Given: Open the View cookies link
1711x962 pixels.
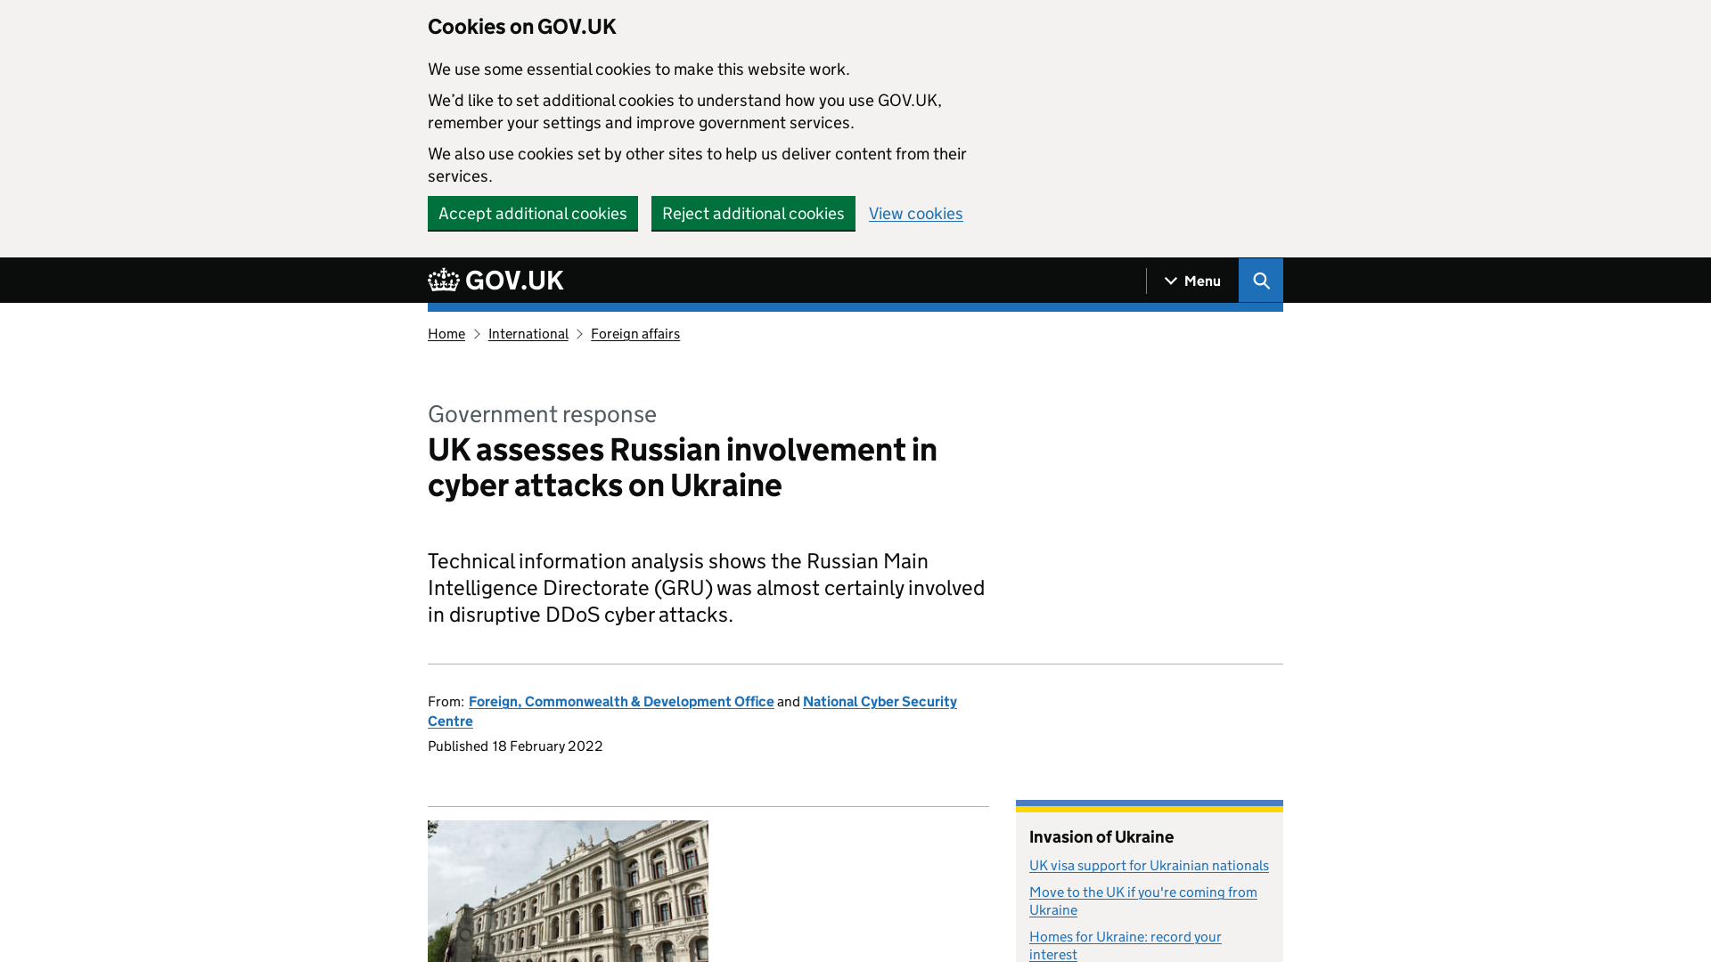Looking at the screenshot, I should (x=915, y=214).
